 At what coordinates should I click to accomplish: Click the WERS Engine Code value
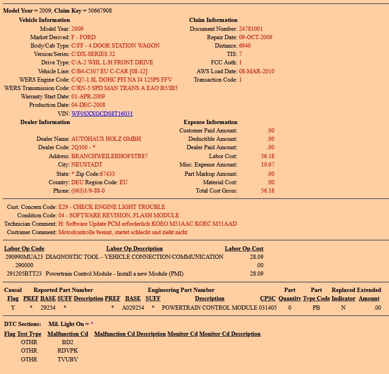pos(121,80)
